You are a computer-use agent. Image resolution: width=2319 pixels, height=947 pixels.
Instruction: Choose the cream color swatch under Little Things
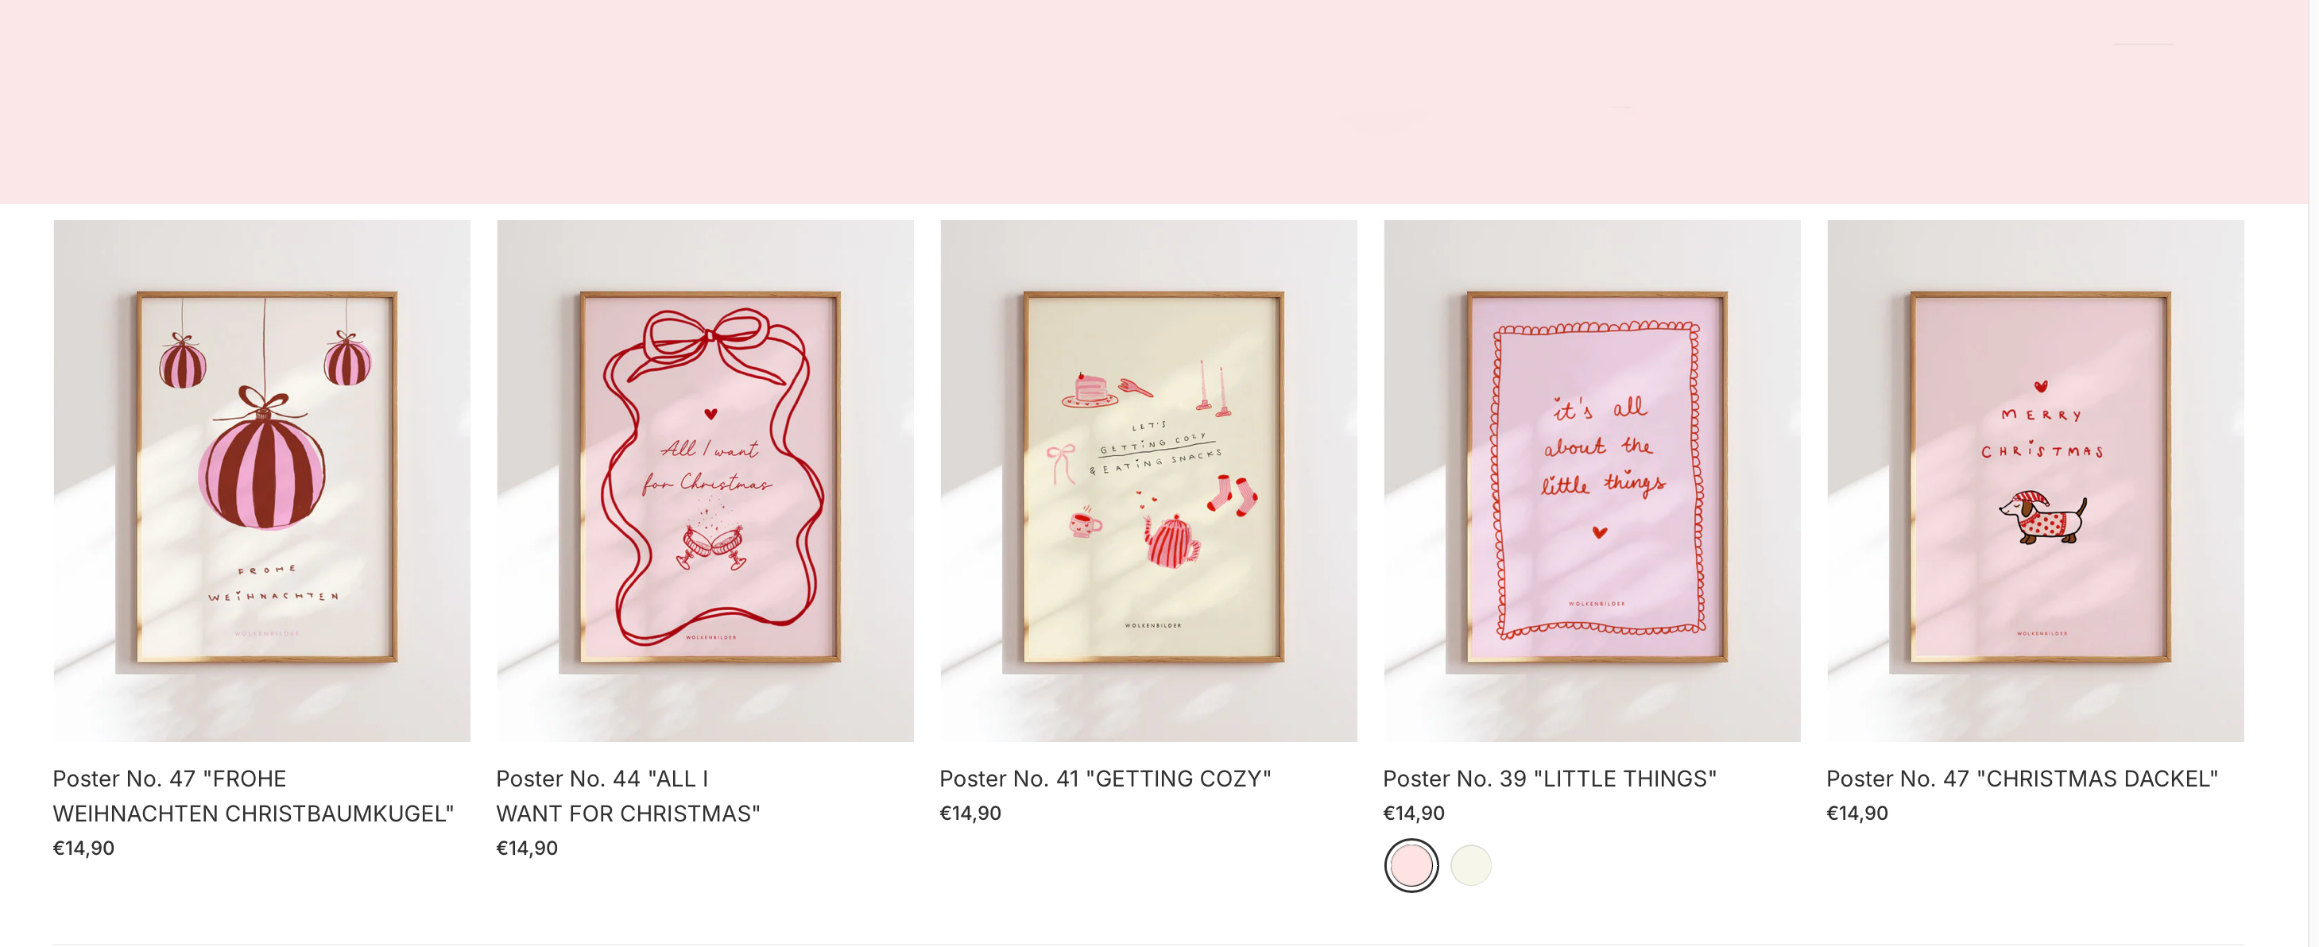[x=1470, y=865]
